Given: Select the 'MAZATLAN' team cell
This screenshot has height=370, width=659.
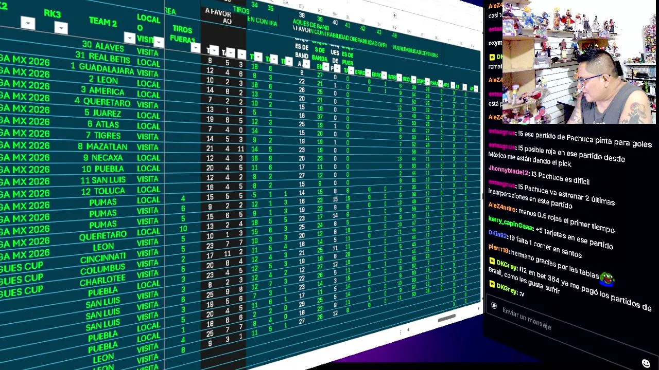Looking at the screenshot, I should coord(102,146).
